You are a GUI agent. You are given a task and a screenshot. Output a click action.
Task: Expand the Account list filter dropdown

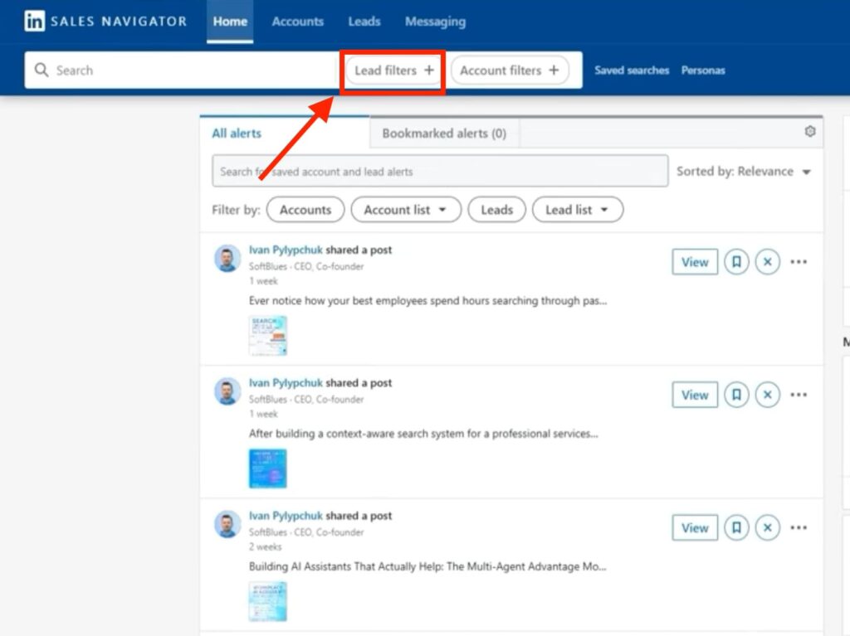(x=406, y=210)
